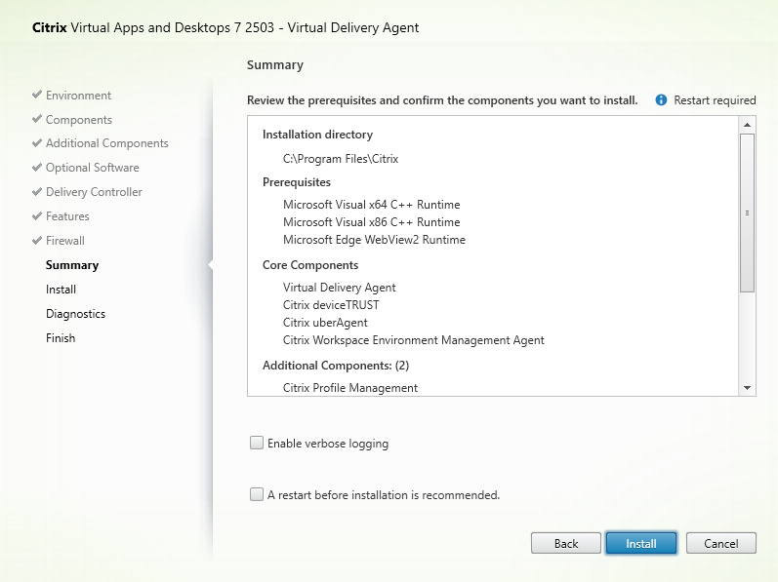Select the Finish step in sidebar
The width and height of the screenshot is (778, 582).
(61, 338)
